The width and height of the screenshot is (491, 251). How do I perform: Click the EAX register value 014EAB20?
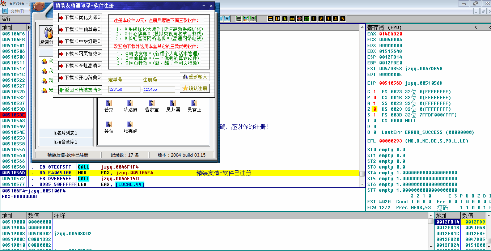tap(391, 34)
